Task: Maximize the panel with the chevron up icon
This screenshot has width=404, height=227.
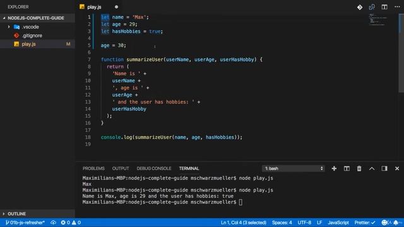Action: coord(372,168)
